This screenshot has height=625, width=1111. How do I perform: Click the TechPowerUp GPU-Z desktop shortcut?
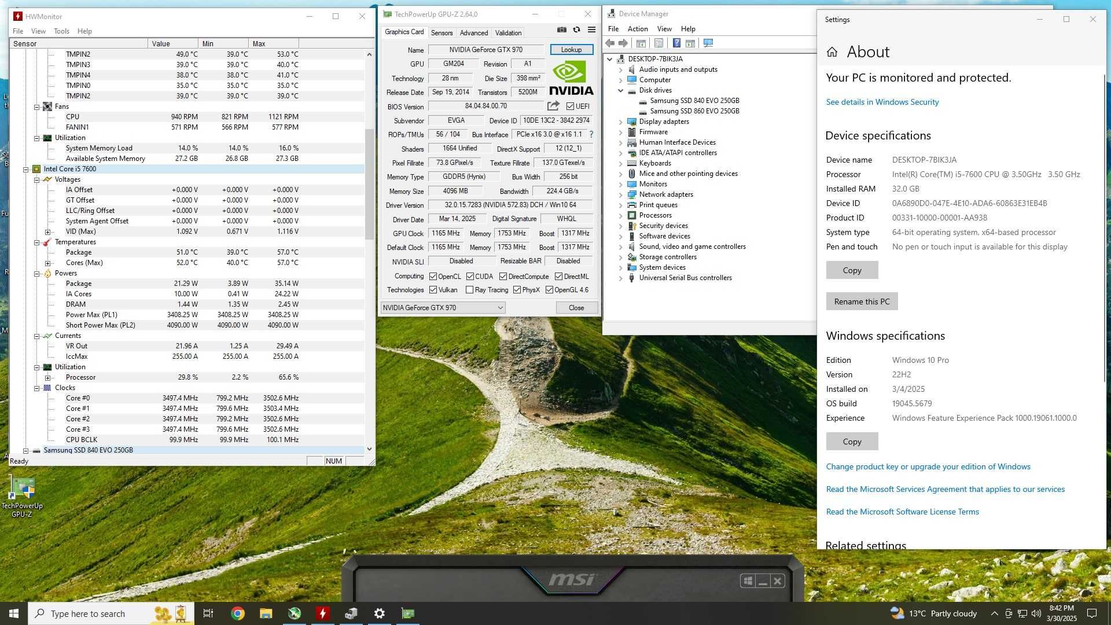click(x=22, y=497)
